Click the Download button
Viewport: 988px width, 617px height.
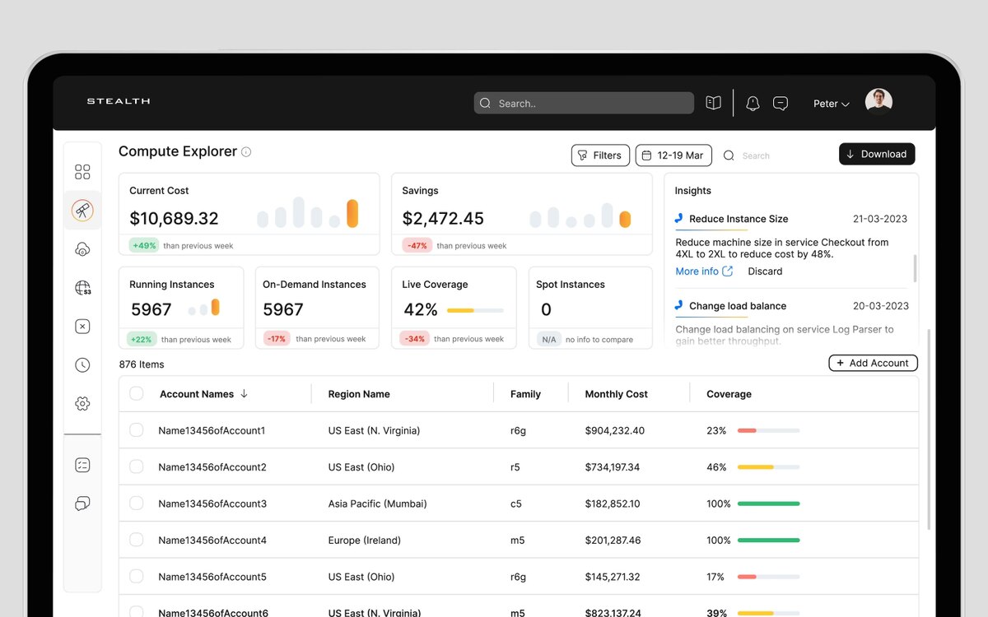point(877,154)
